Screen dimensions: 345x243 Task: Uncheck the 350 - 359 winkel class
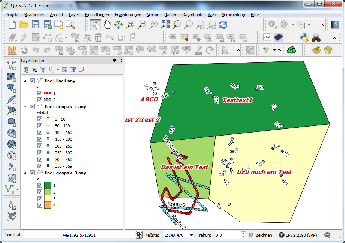tap(39, 166)
